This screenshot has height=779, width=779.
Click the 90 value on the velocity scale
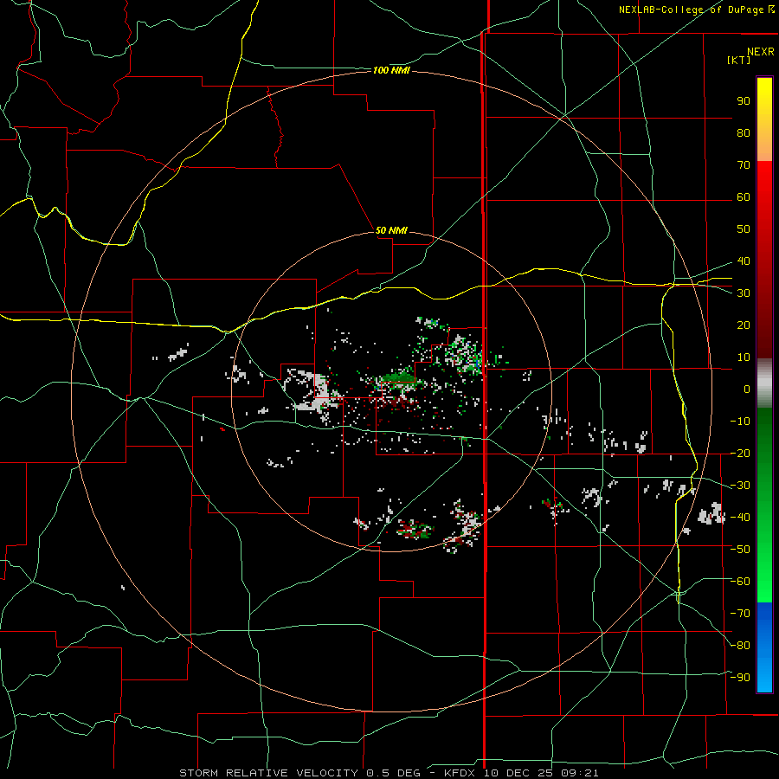tap(744, 101)
